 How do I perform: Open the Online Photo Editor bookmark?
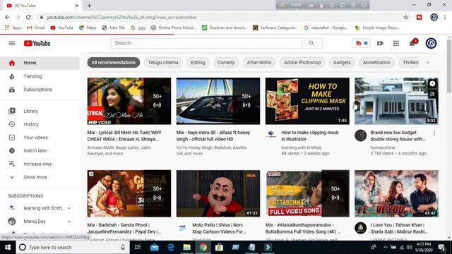pyautogui.click(x=174, y=28)
